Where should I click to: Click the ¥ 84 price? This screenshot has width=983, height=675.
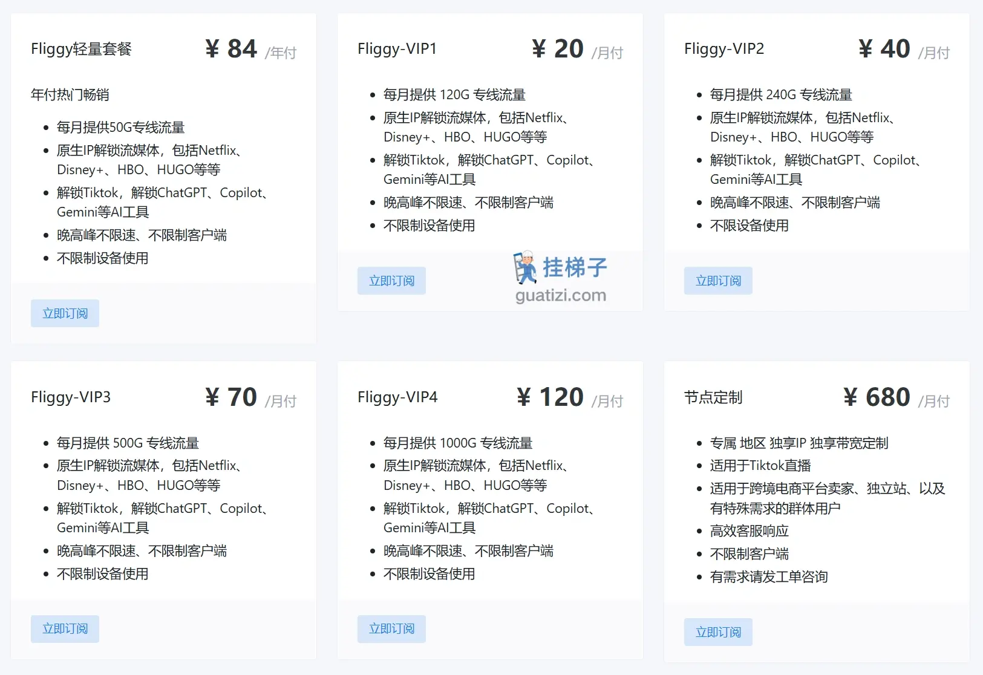point(231,49)
